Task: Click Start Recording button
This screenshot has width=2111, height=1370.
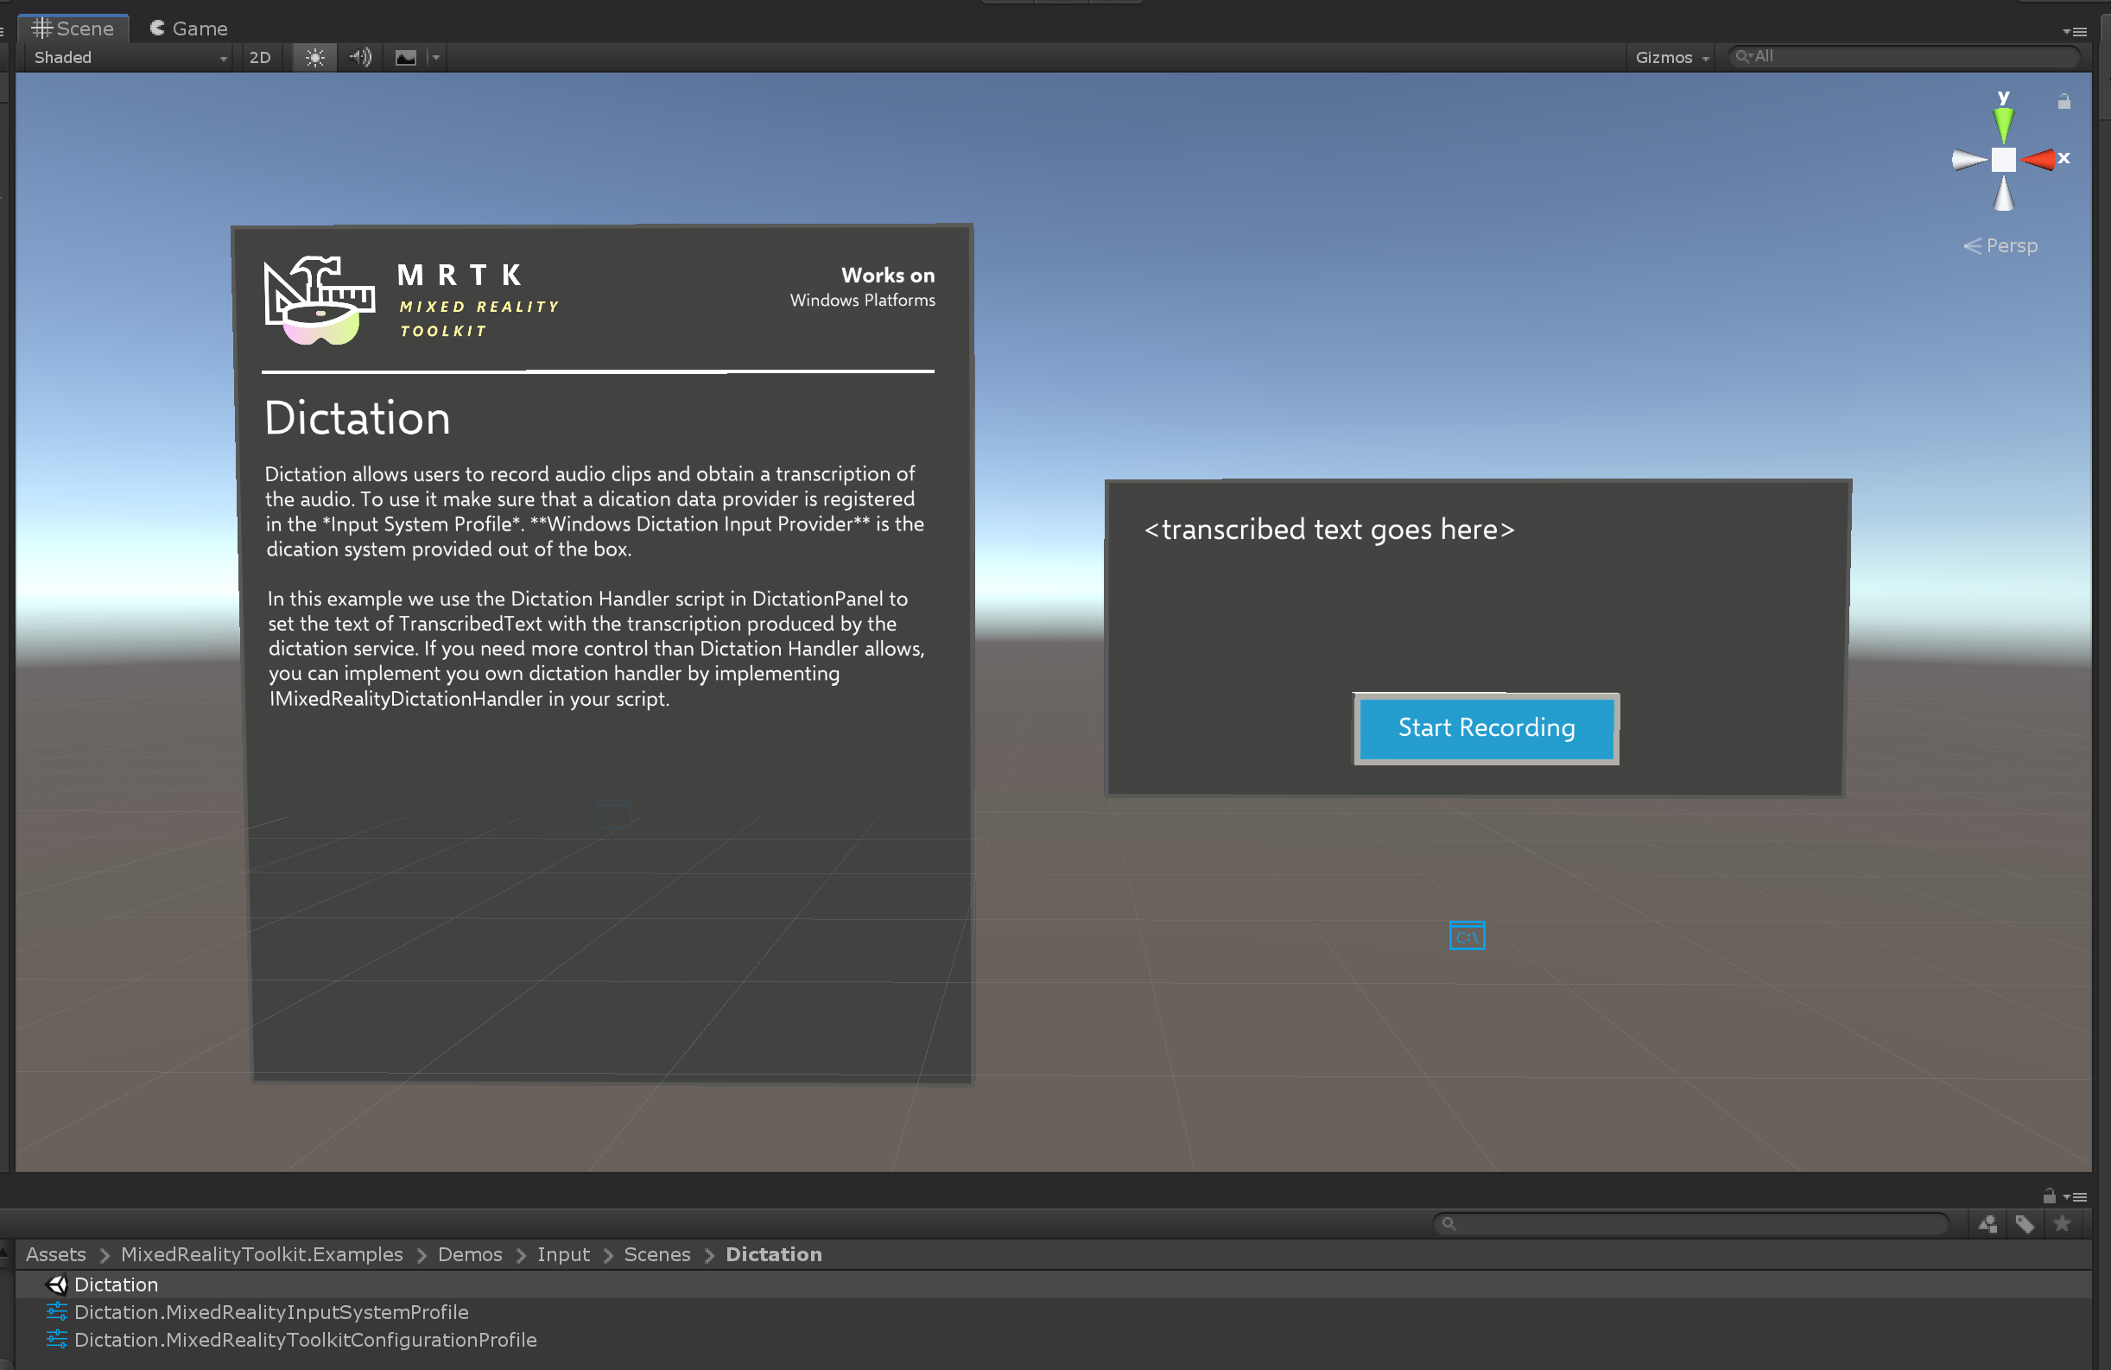Action: (1485, 728)
